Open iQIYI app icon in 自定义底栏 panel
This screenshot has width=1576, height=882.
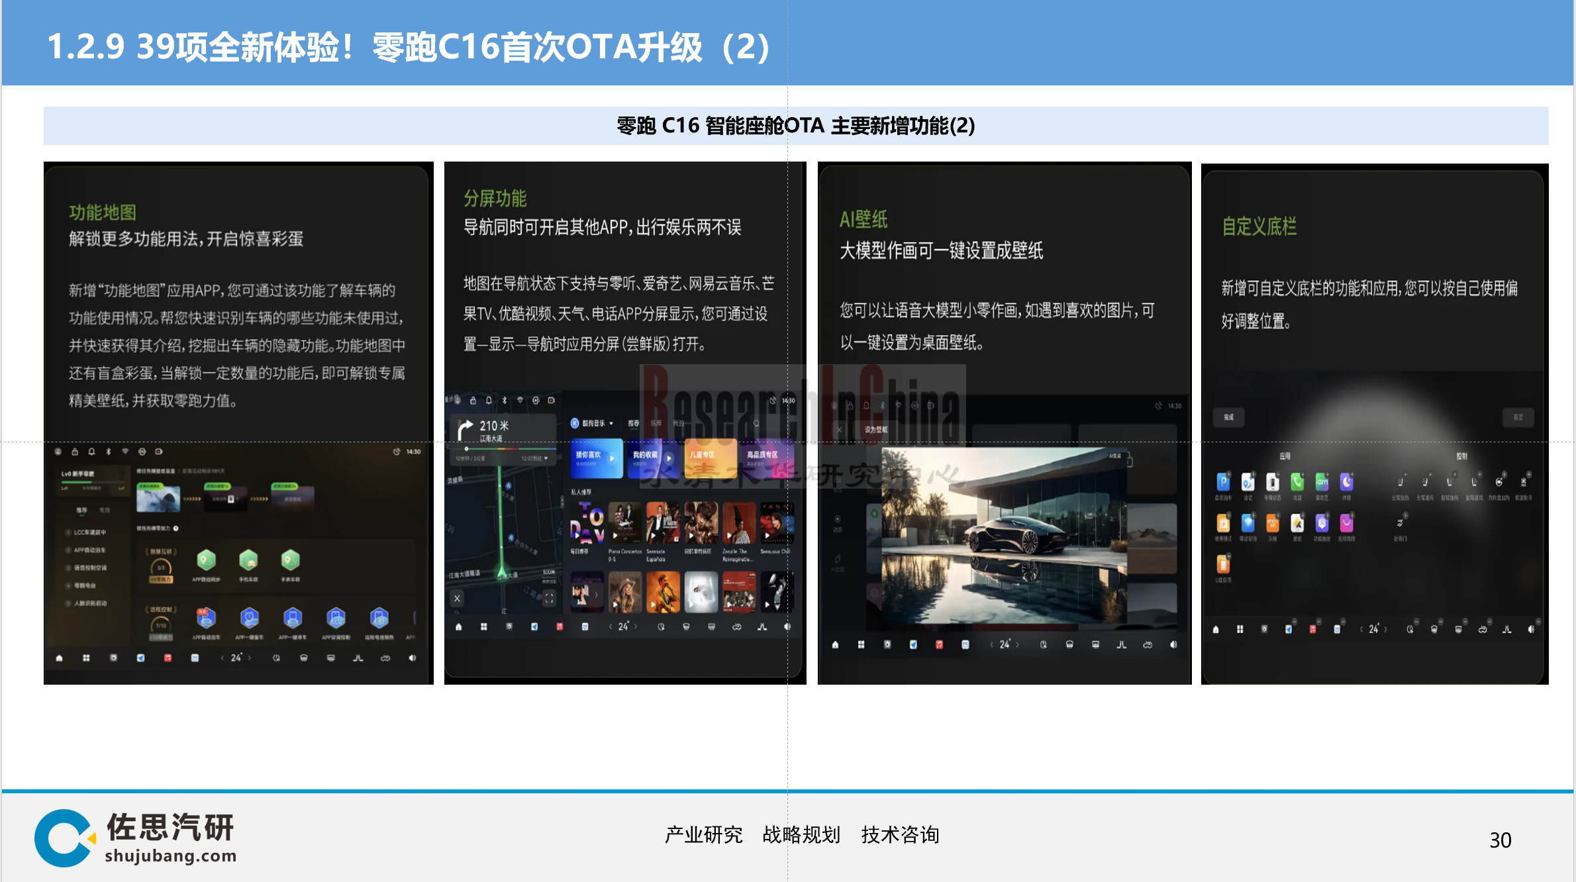pos(1322,481)
